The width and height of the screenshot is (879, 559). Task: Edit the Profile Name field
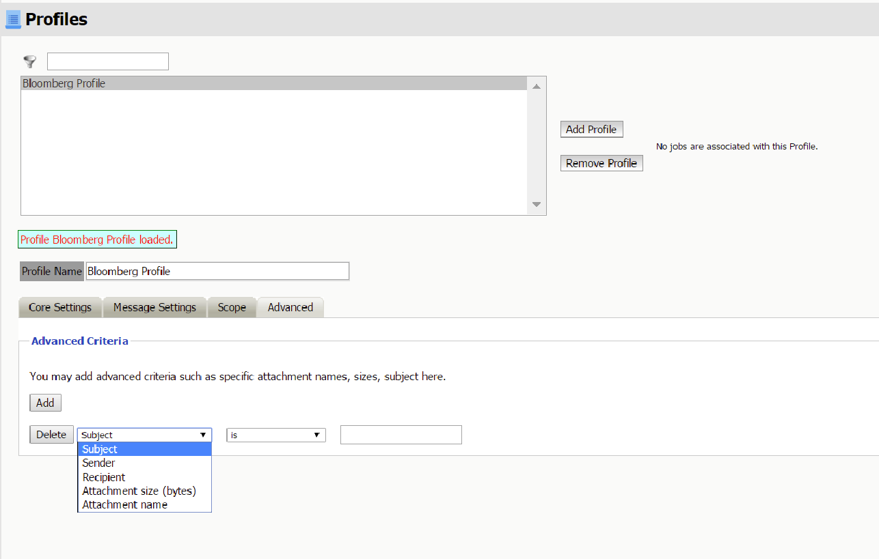tap(217, 271)
